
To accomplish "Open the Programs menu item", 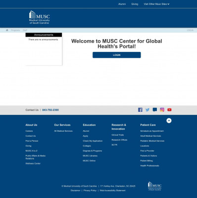I will [x=15, y=30].
